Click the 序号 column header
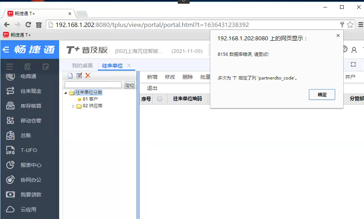 (146, 99)
